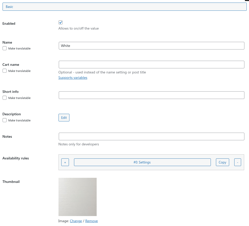
Task: Toggle Make translatable under Description
Action: 5,120
